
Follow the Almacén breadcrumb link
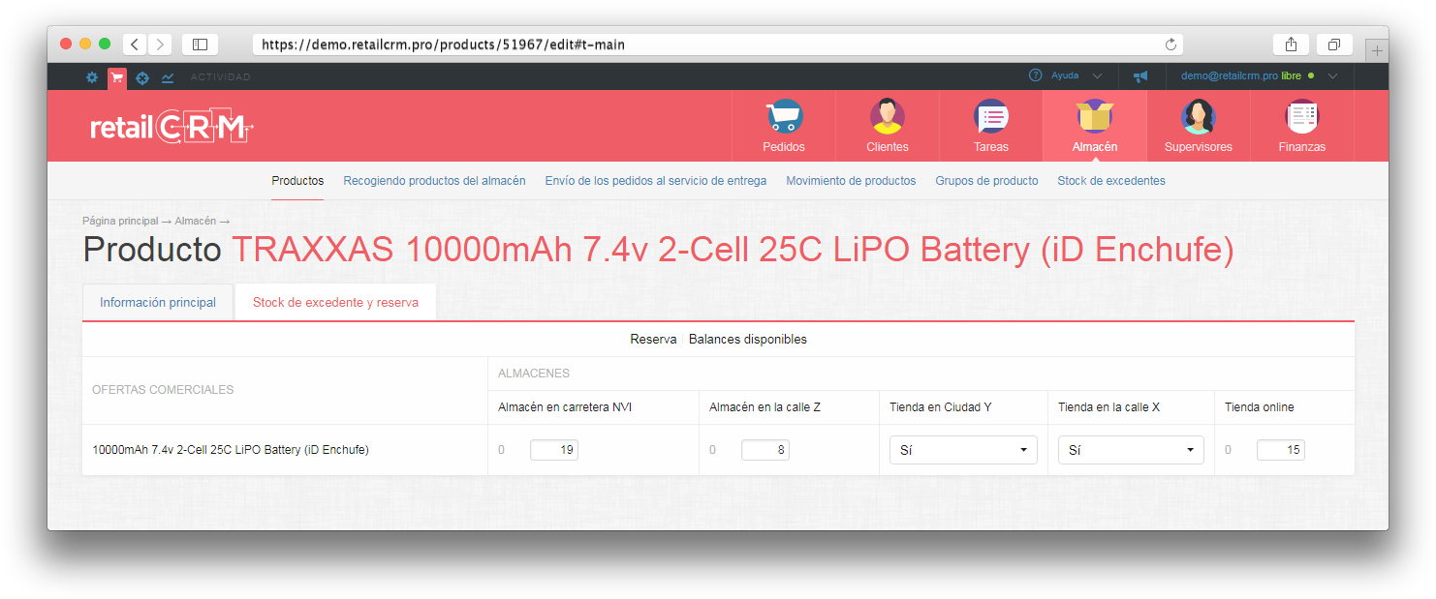tap(195, 221)
